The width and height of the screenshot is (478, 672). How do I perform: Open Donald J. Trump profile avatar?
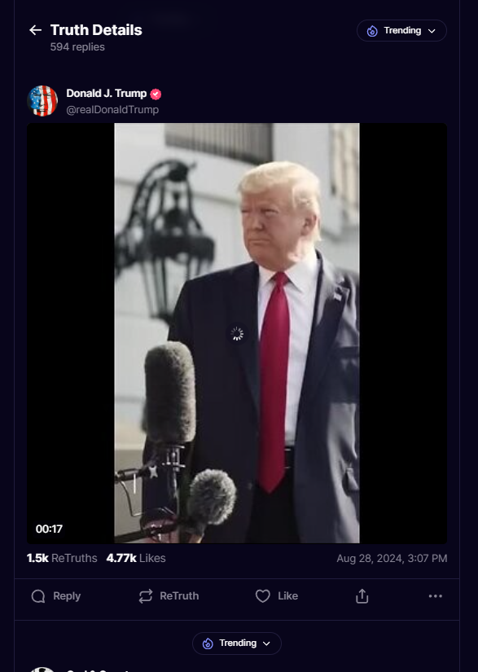(x=42, y=101)
